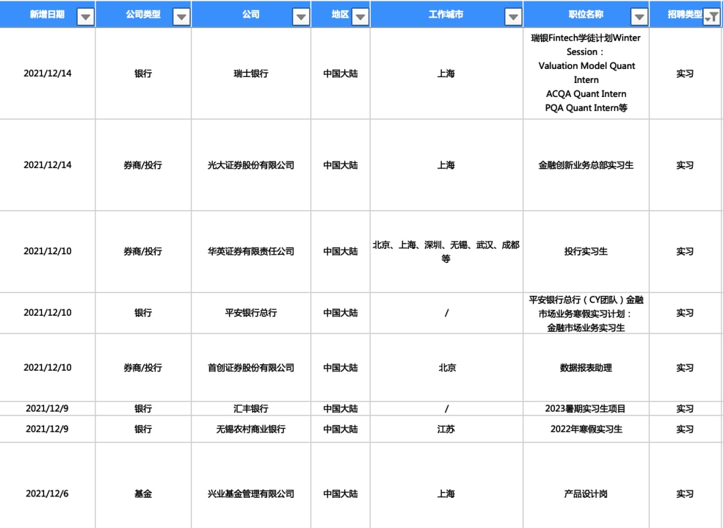Image resolution: width=723 pixels, height=528 pixels.
Task: Open the active 招聘类型 filter dropdown
Action: point(712,17)
